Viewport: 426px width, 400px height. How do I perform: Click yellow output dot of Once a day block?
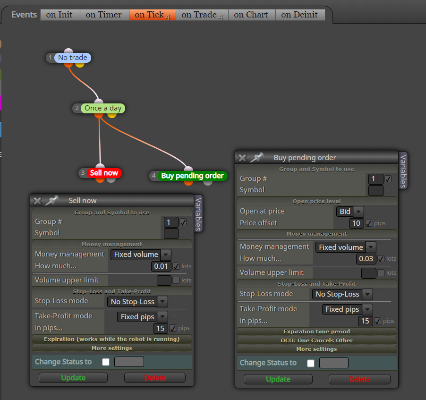(112, 115)
